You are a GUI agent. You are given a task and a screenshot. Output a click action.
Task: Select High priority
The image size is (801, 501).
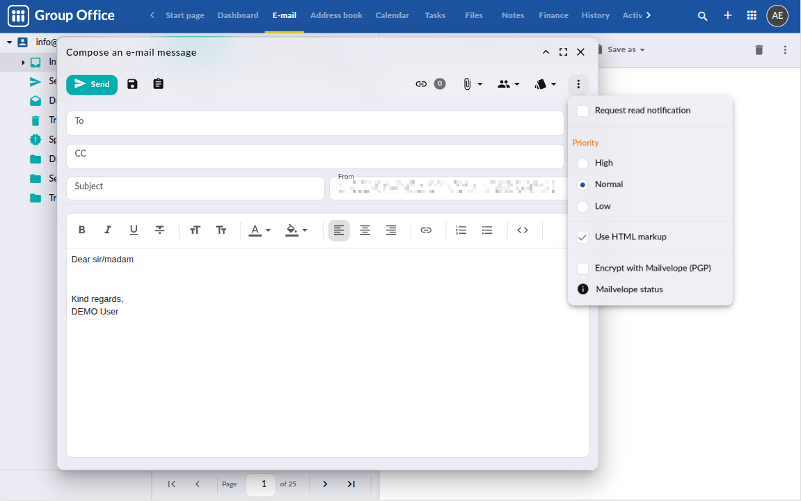click(x=583, y=164)
